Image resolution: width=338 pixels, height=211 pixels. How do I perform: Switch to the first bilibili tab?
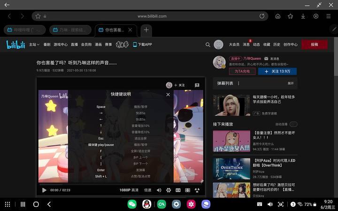click(x=25, y=30)
